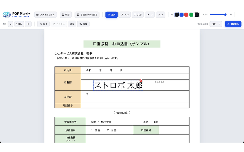Click the 2. 当座 option text

tap(112, 130)
